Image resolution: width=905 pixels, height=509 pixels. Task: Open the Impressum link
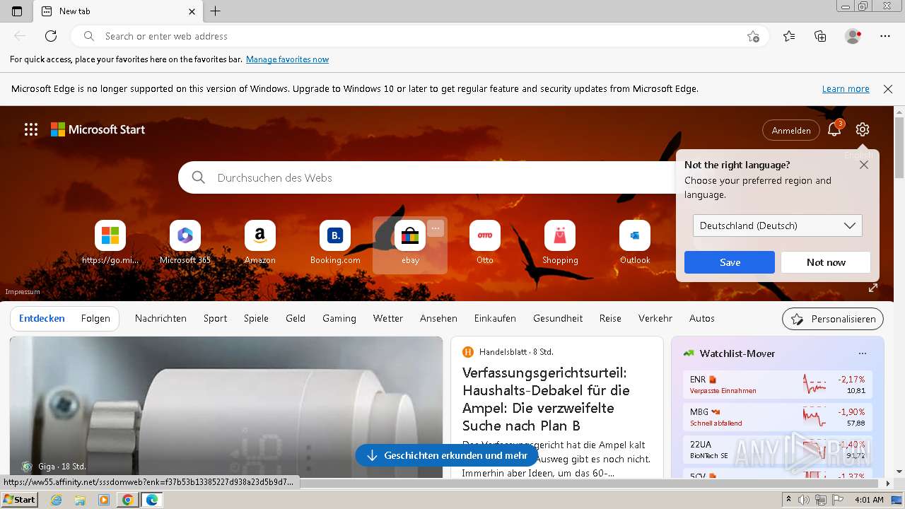(x=23, y=292)
